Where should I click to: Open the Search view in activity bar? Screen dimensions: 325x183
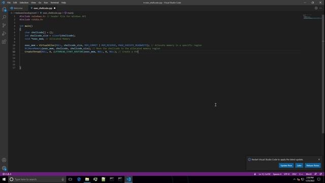click(4, 17)
